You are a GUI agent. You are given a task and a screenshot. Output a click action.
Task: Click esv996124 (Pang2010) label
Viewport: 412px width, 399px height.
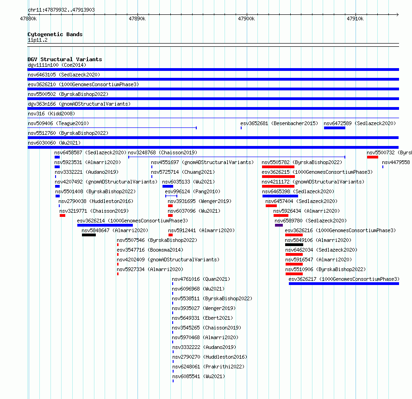[x=193, y=191]
